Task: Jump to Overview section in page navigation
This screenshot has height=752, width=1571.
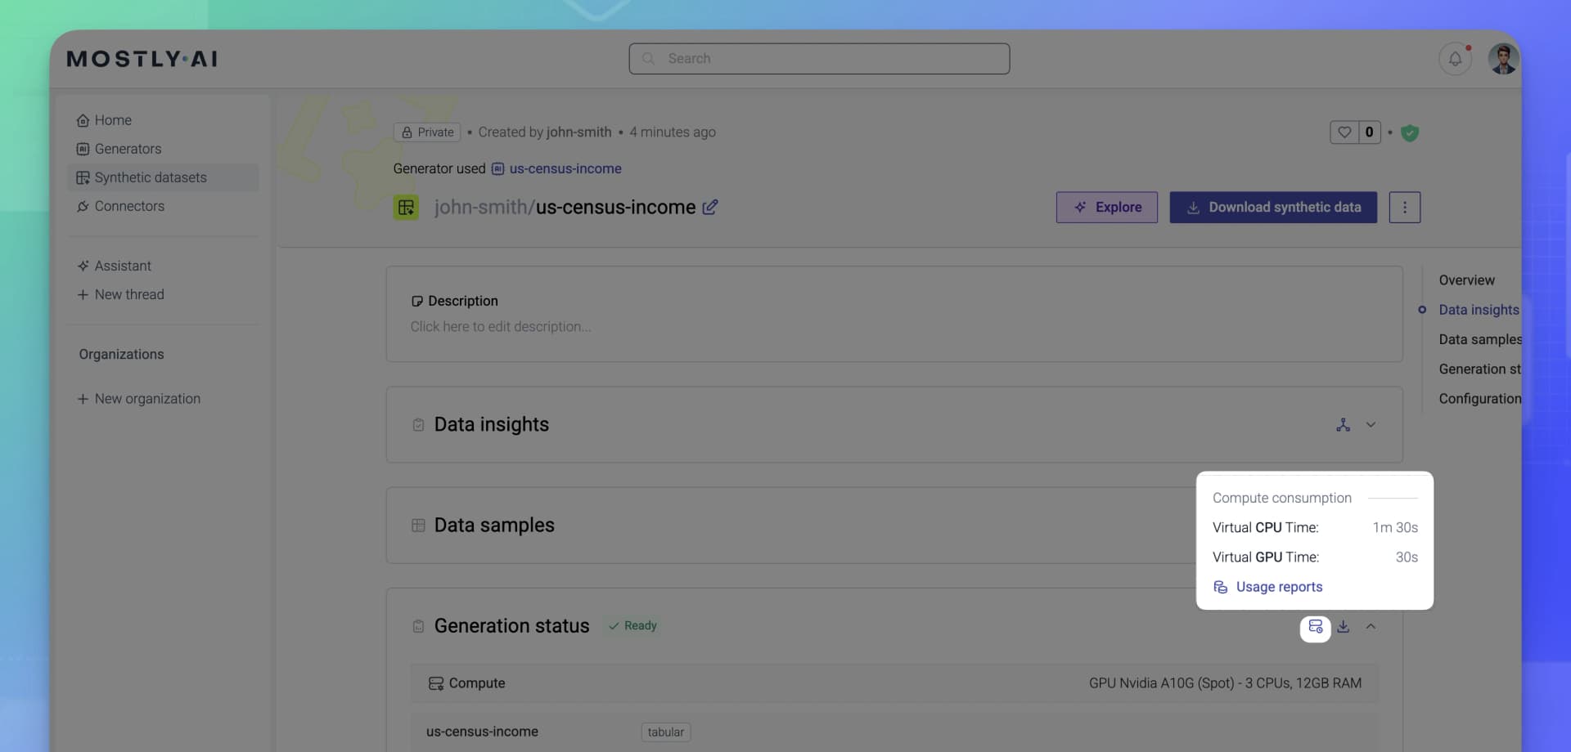Action: click(1466, 280)
